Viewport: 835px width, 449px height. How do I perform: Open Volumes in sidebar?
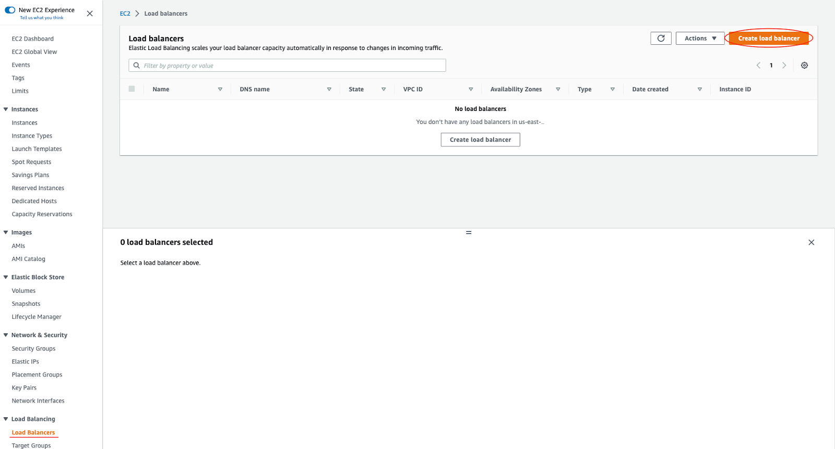[x=23, y=291]
